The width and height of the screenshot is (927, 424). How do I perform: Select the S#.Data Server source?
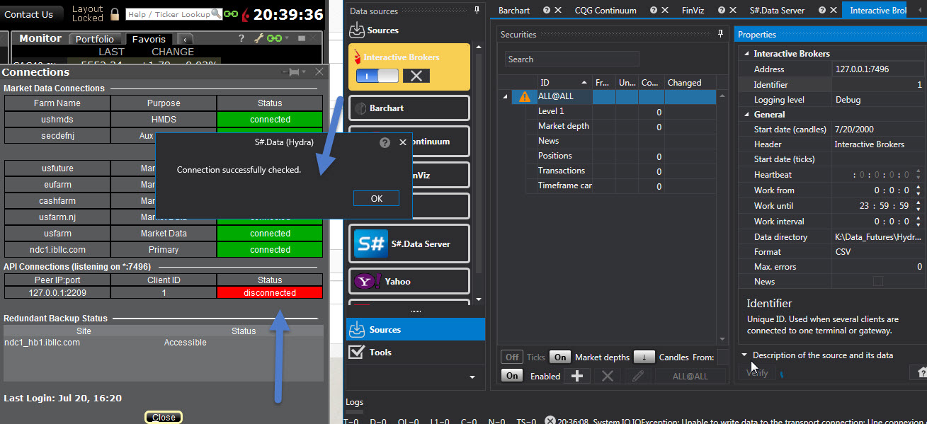coord(409,244)
